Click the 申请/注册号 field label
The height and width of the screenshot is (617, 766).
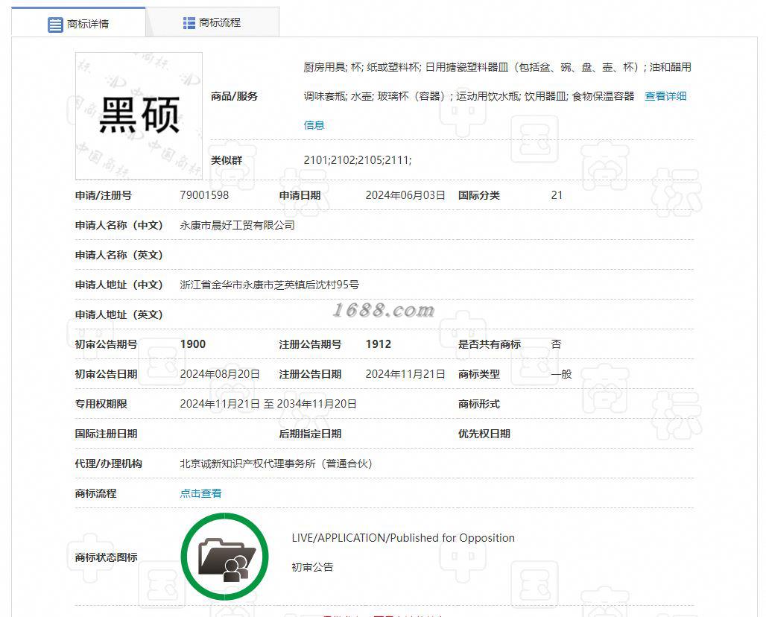pos(103,195)
